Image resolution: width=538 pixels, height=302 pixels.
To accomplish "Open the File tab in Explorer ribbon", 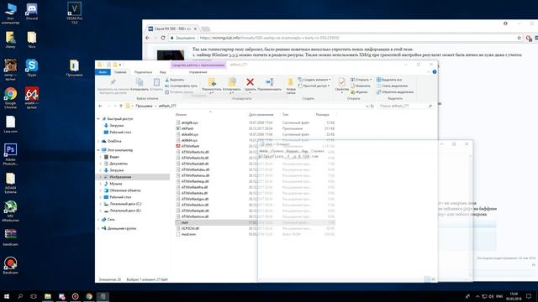I will [x=103, y=72].
